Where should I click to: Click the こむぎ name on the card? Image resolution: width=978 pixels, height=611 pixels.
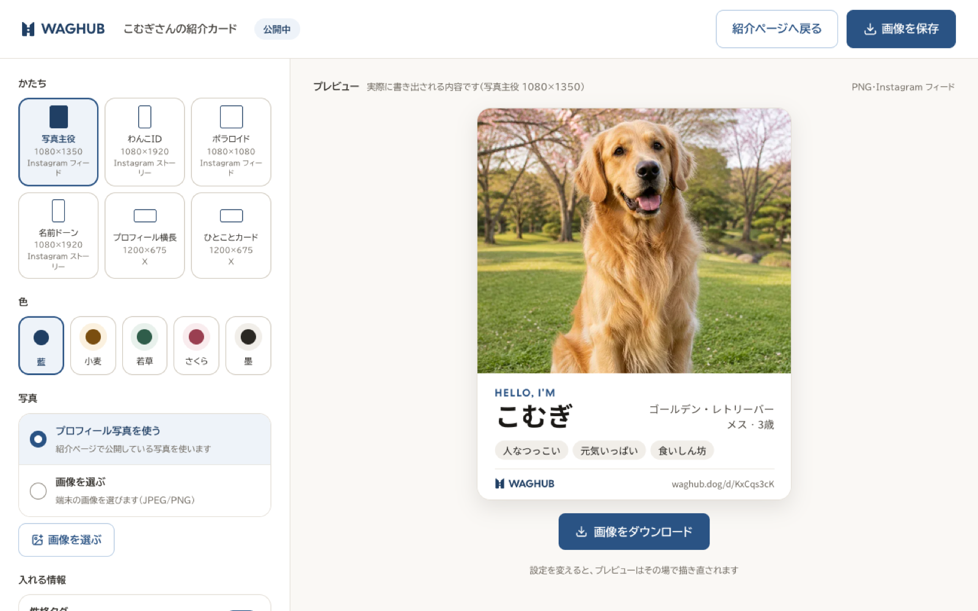(534, 417)
